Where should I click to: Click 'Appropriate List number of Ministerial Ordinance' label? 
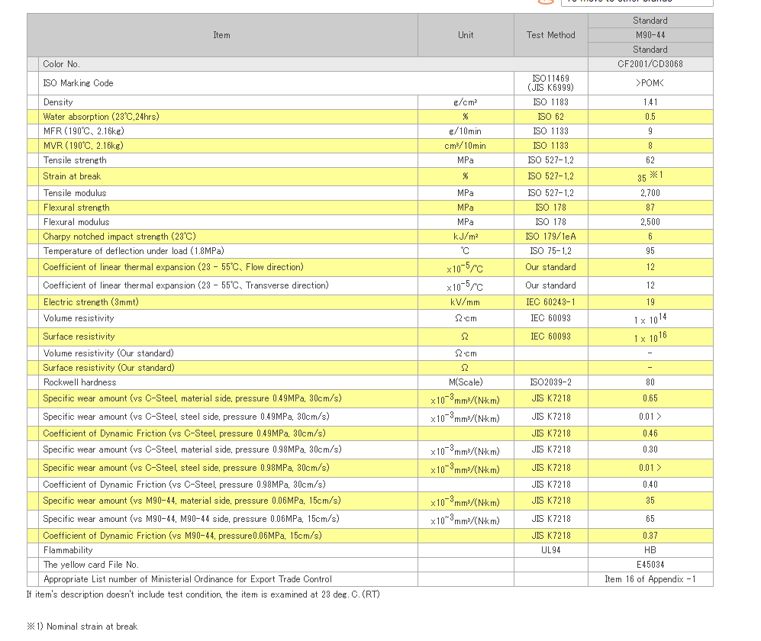187,579
